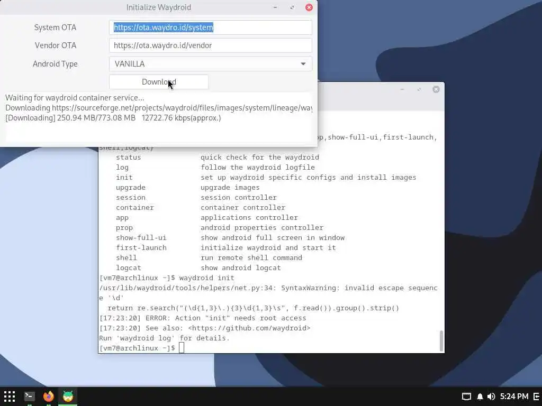Click the sourceforge Downloading URL line
This screenshot has height=406, width=542.
tap(159, 108)
